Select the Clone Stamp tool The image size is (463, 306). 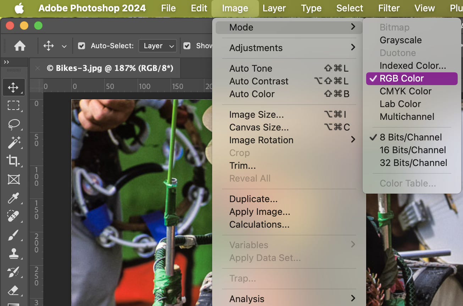pyautogui.click(x=13, y=253)
